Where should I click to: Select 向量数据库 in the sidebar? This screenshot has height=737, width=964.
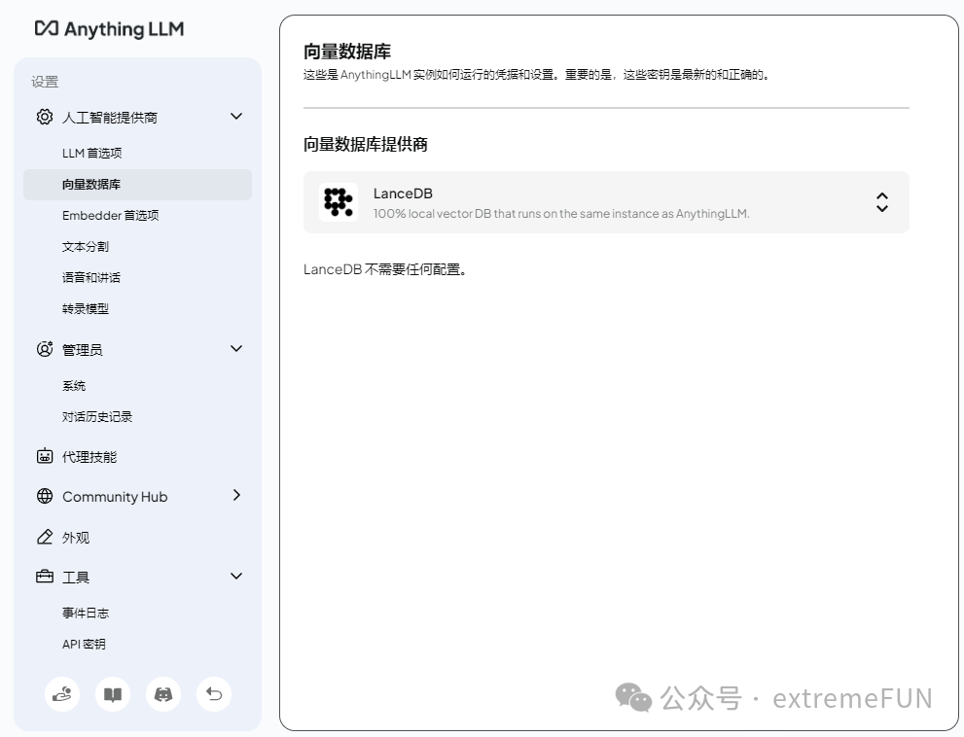click(138, 185)
